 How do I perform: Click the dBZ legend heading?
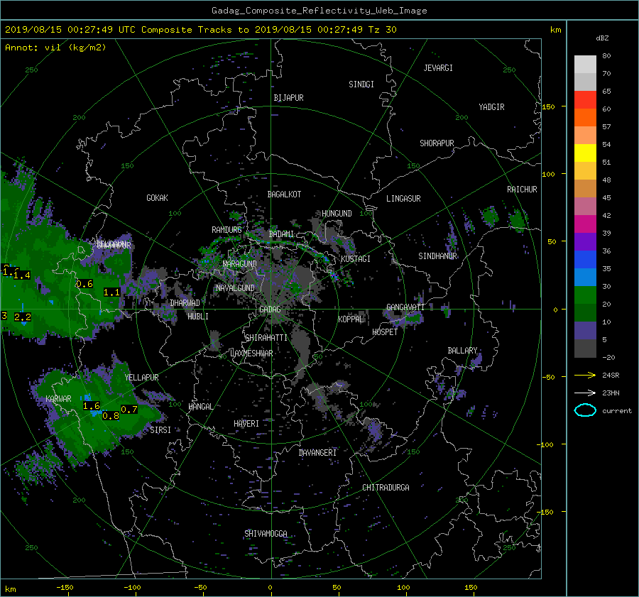(x=602, y=38)
